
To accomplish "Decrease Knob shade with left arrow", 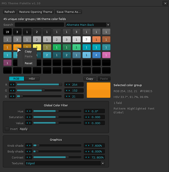I will [x=27, y=146].
